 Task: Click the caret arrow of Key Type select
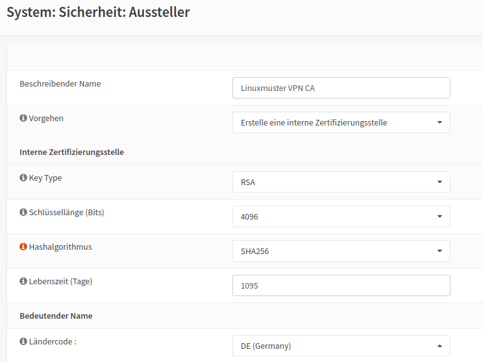(x=440, y=182)
